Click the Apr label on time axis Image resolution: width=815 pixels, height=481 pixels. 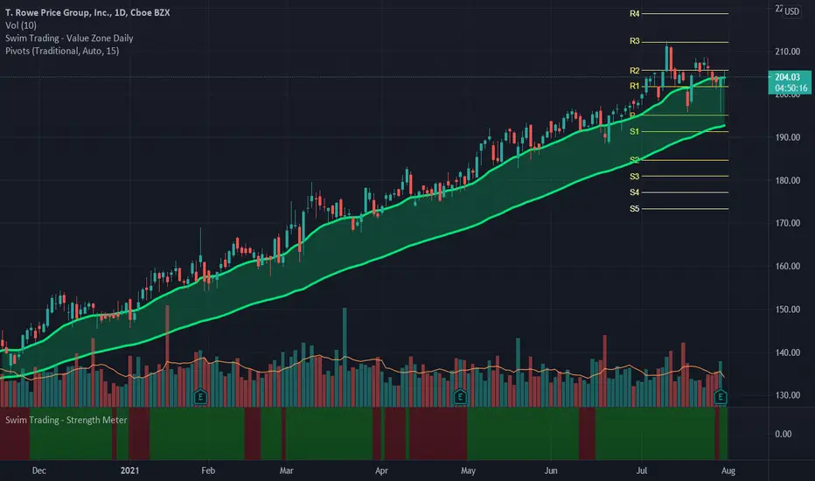(x=381, y=471)
